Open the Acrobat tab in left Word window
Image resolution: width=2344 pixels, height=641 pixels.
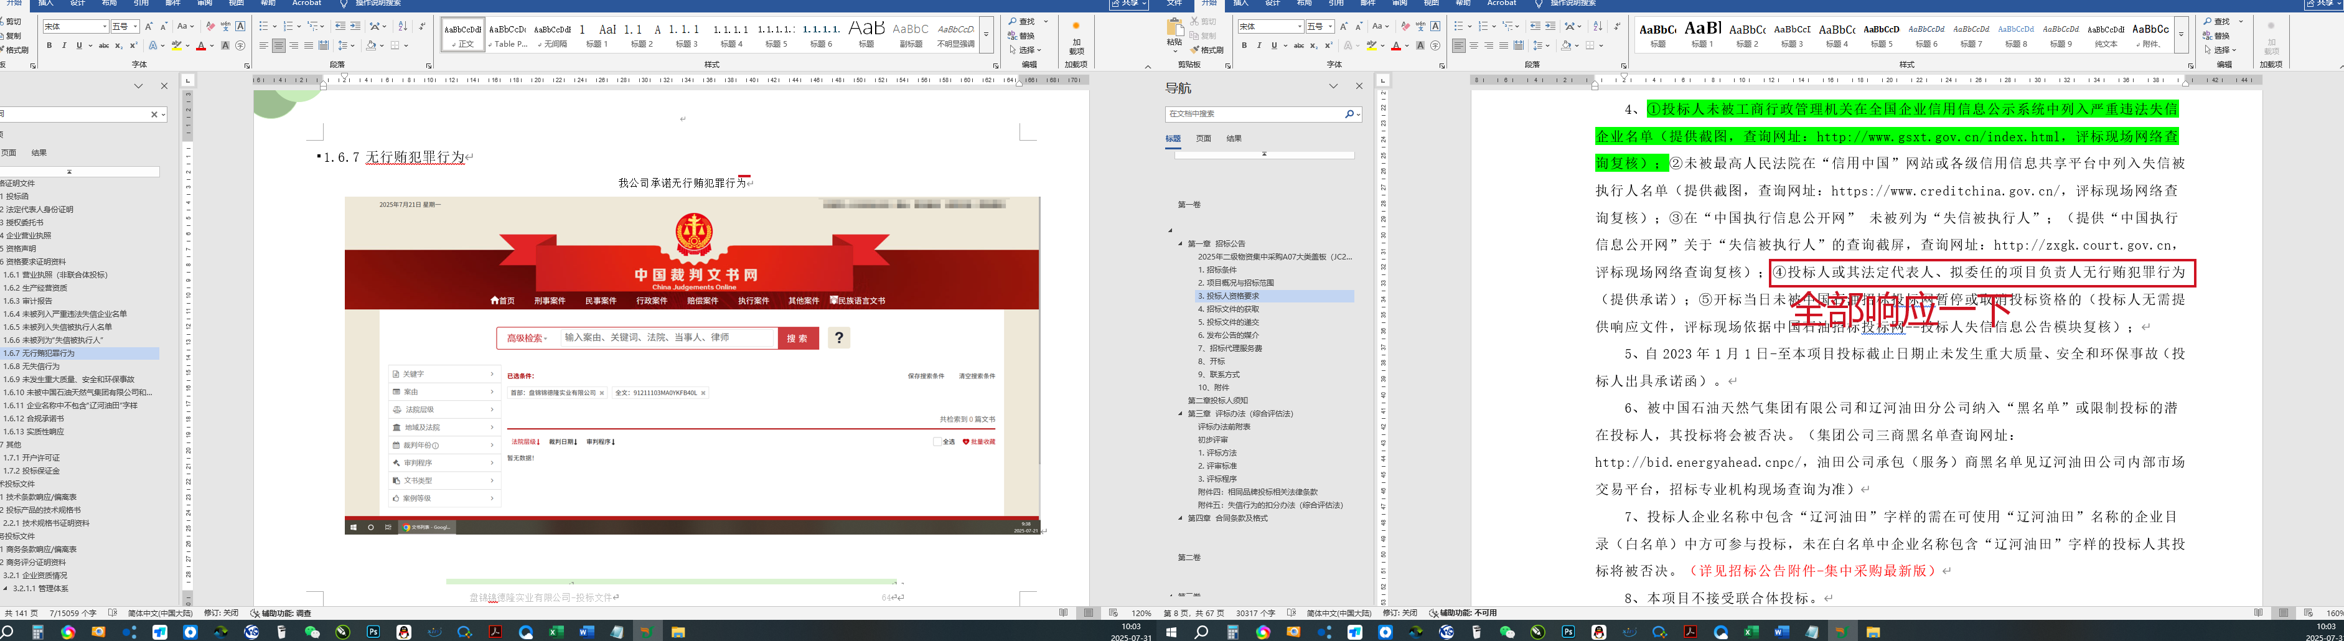click(307, 4)
